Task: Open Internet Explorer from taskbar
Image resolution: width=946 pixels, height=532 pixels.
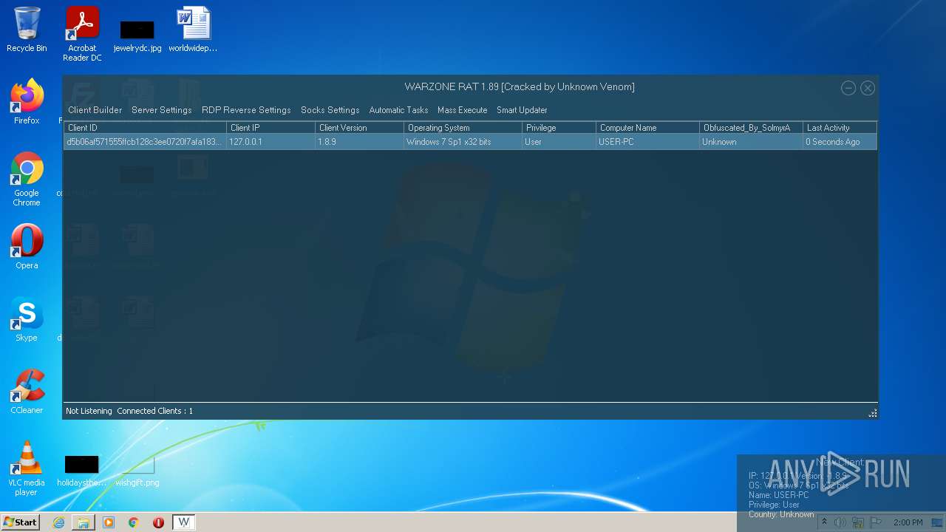Action: [x=58, y=522]
